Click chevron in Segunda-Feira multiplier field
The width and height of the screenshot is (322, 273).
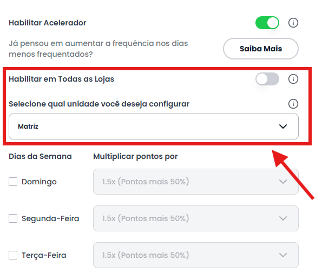point(283,218)
